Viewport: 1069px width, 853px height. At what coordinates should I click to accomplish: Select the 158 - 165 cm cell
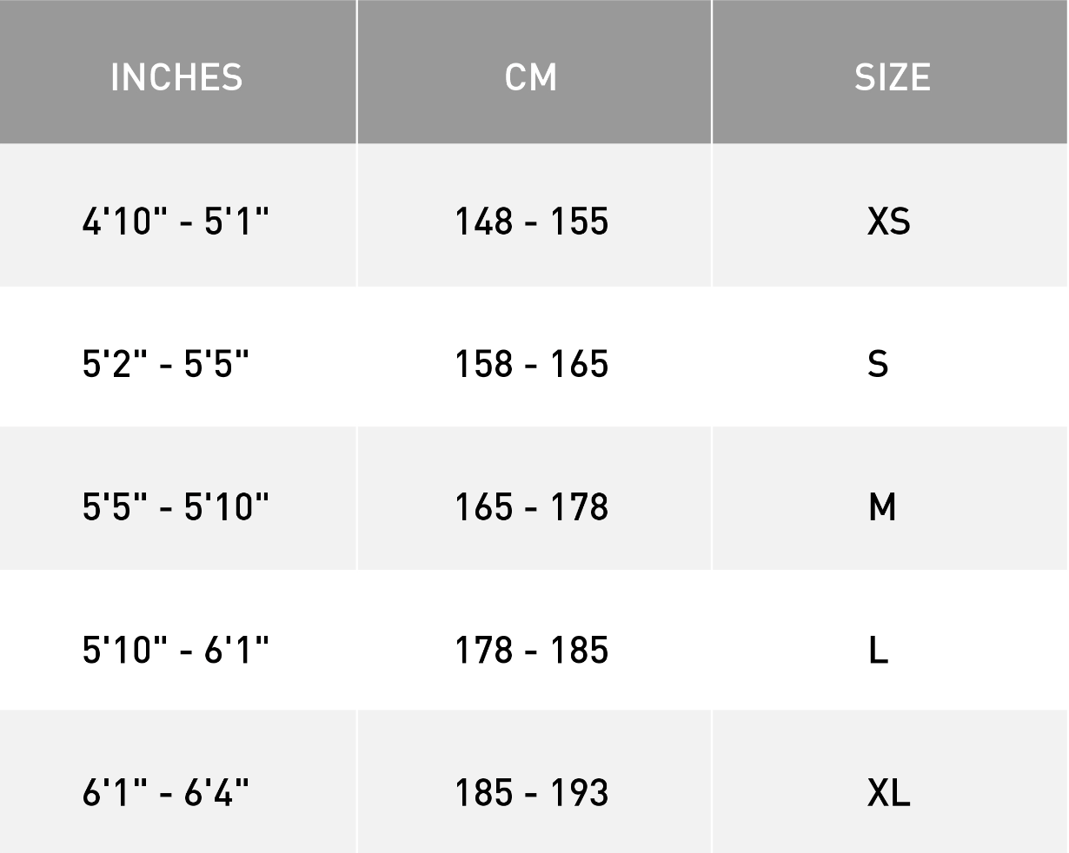[531, 364]
